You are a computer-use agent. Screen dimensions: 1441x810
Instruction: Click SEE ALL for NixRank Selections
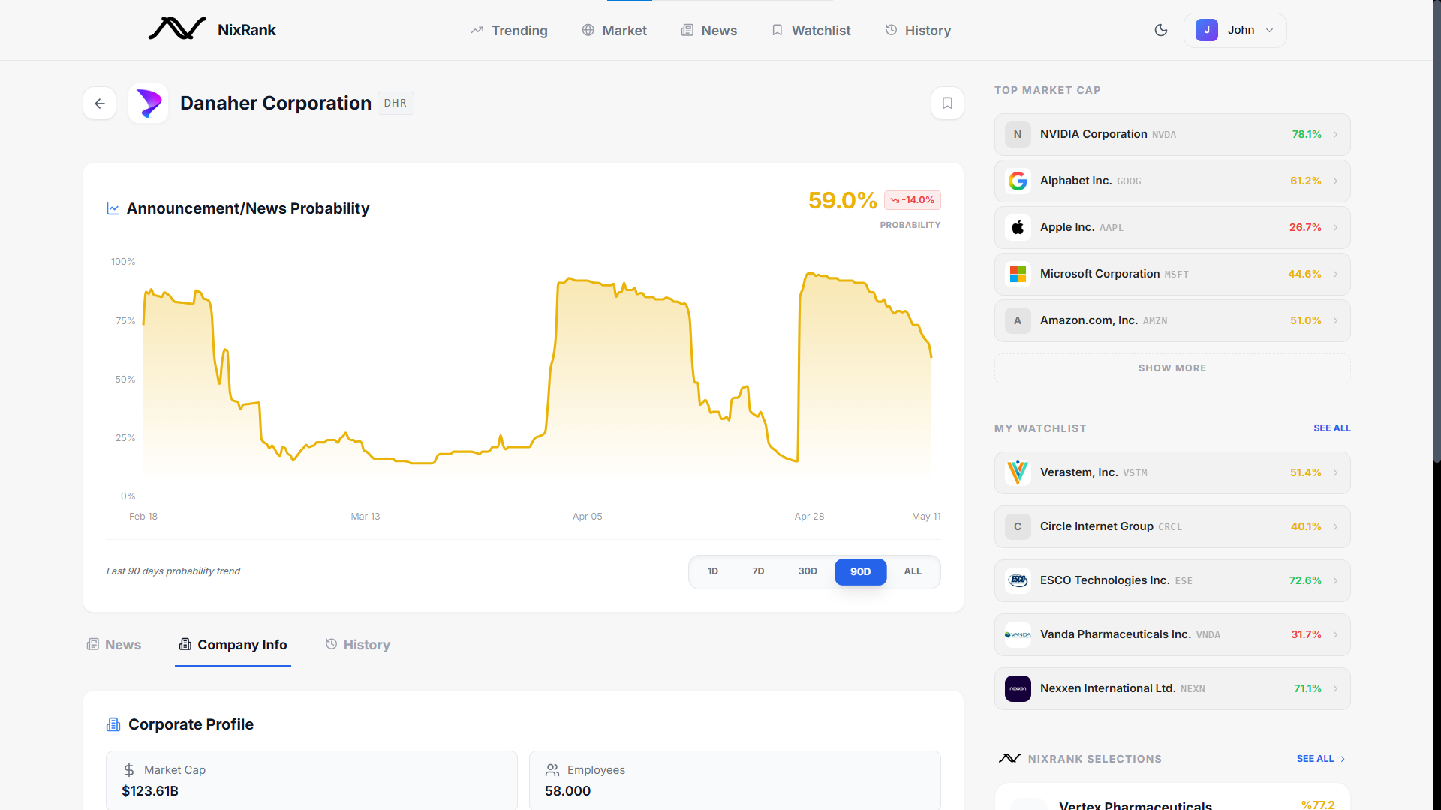pyautogui.click(x=1321, y=759)
